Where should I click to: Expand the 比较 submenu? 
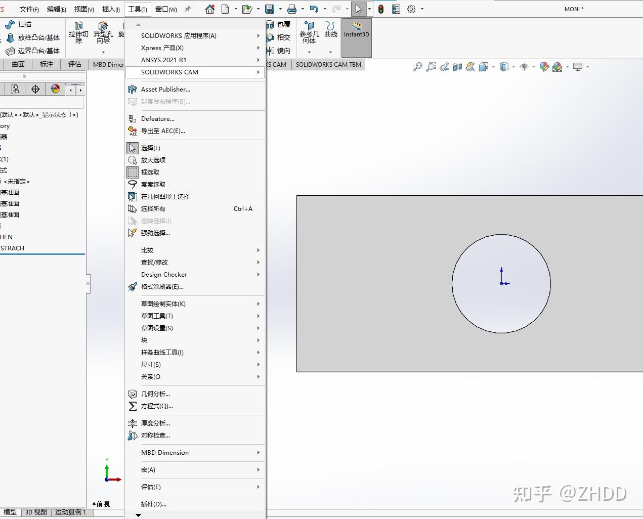coord(195,250)
